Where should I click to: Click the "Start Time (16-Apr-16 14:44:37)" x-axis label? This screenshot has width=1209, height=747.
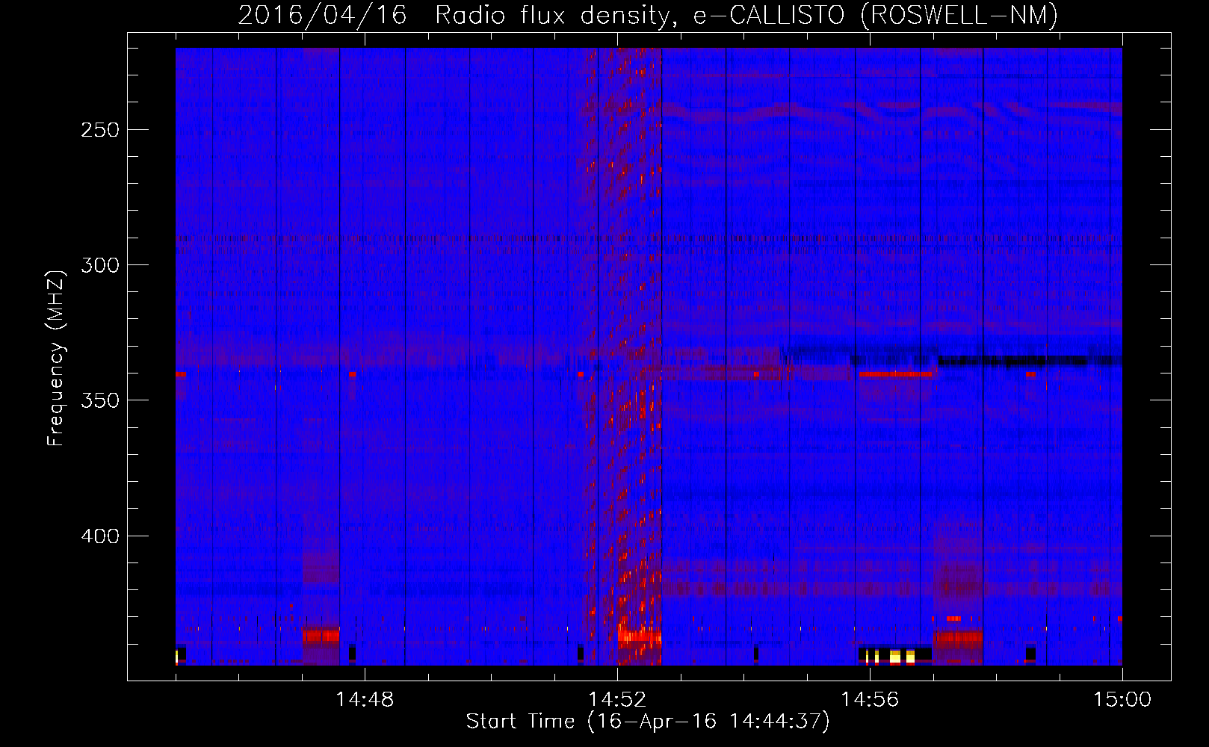(648, 722)
